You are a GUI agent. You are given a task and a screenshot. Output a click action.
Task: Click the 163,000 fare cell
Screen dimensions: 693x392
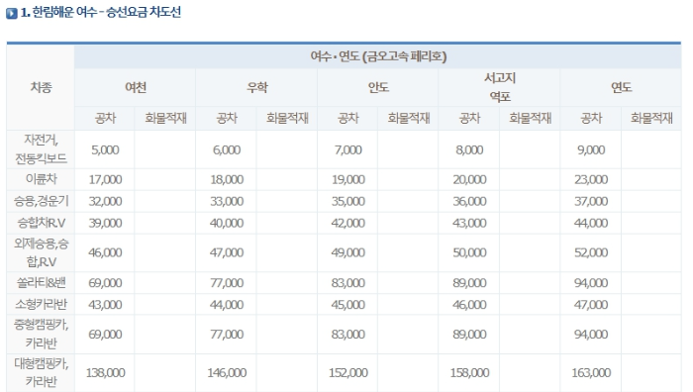(x=591, y=372)
